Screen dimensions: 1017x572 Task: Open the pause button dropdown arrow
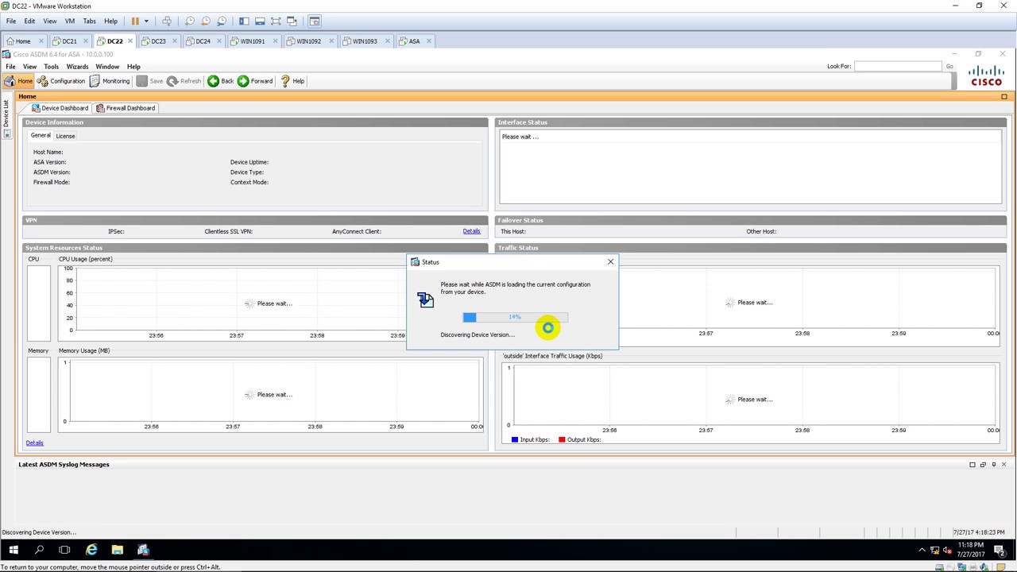[146, 21]
